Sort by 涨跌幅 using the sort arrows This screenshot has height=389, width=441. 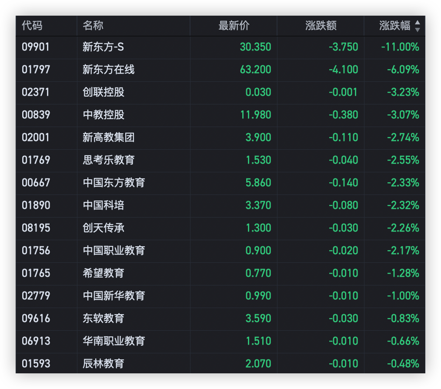point(418,26)
